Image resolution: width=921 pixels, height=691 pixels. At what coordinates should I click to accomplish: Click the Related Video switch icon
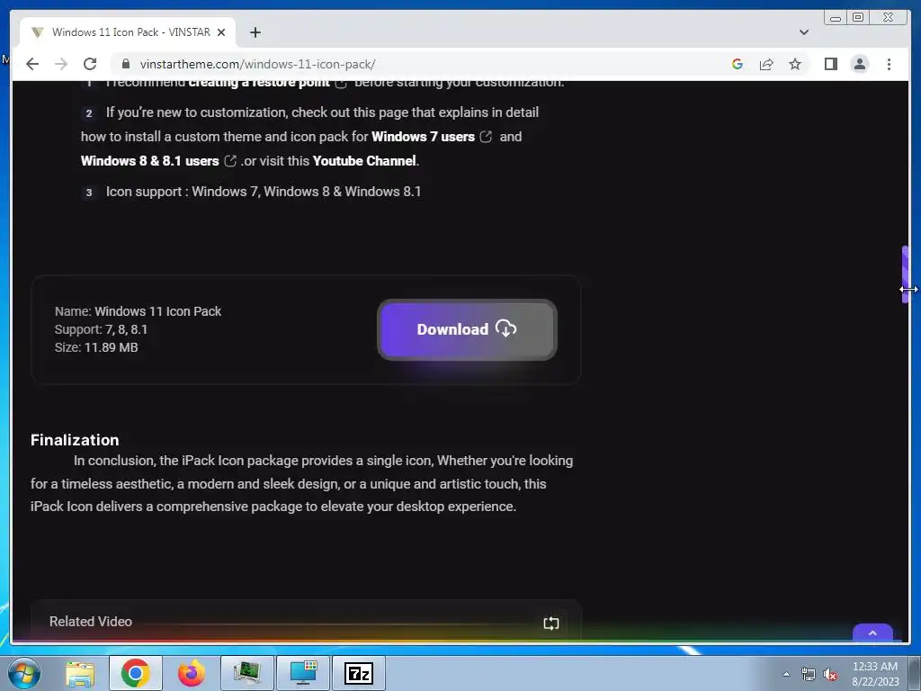[551, 624]
